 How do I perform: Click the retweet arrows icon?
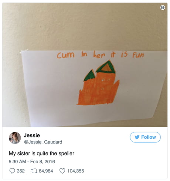(34, 171)
